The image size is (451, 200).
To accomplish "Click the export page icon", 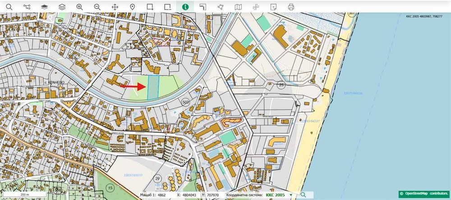I will click(273, 7).
